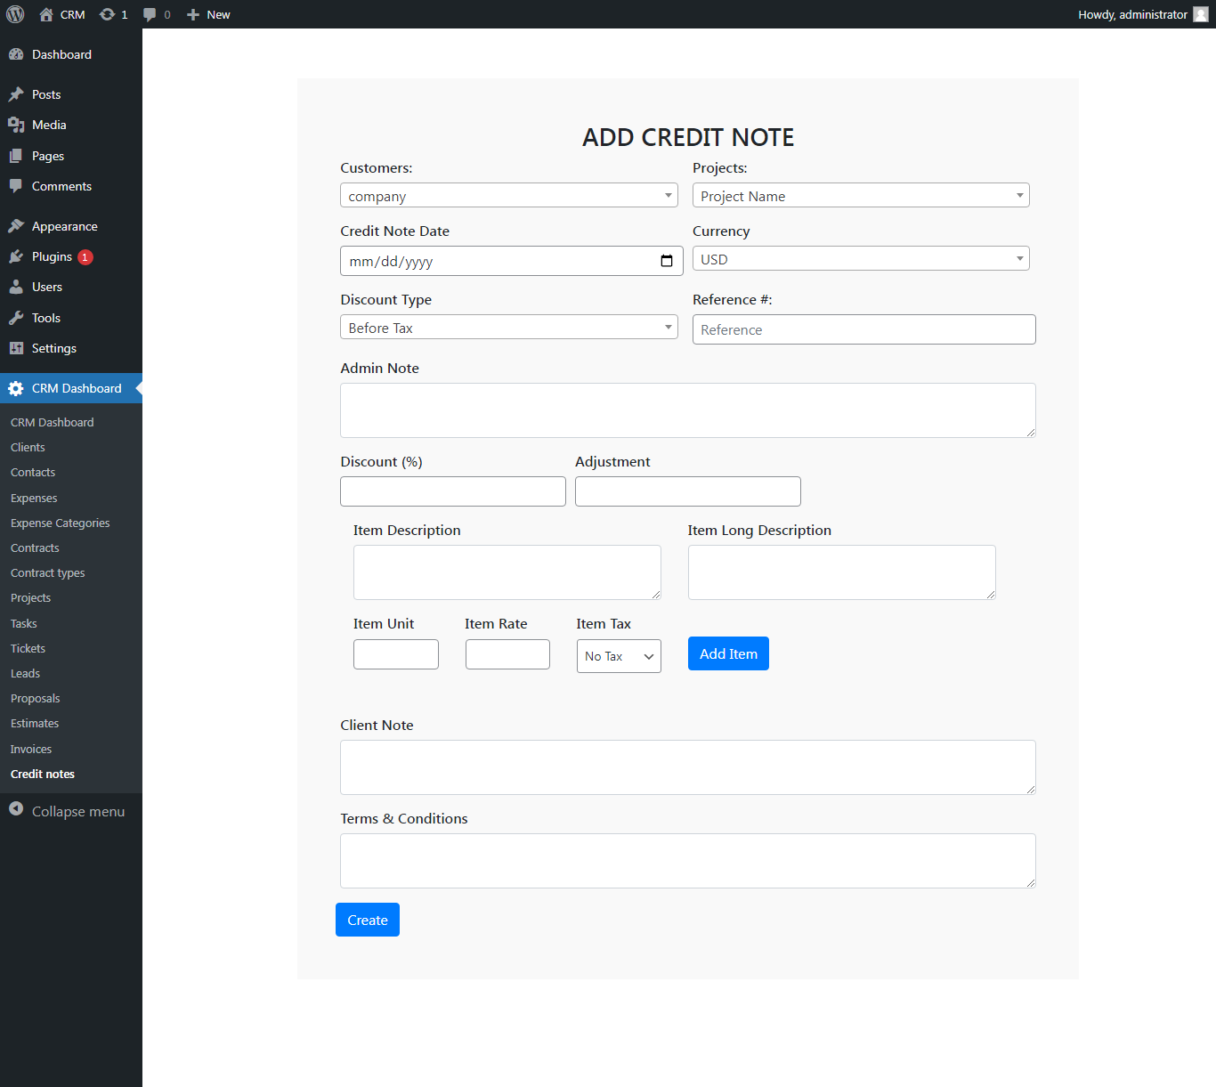Click the CRM Dashboard gear icon
This screenshot has height=1087, width=1216.
point(15,388)
